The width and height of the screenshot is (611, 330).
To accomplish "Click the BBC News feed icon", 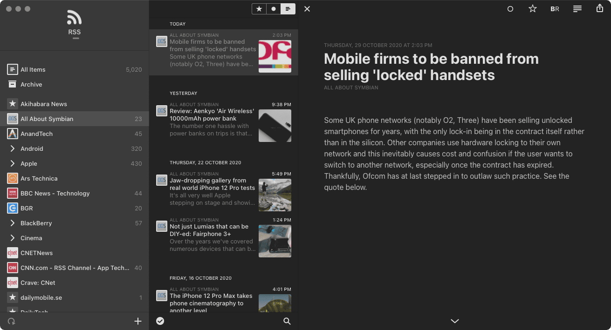I will point(13,193).
